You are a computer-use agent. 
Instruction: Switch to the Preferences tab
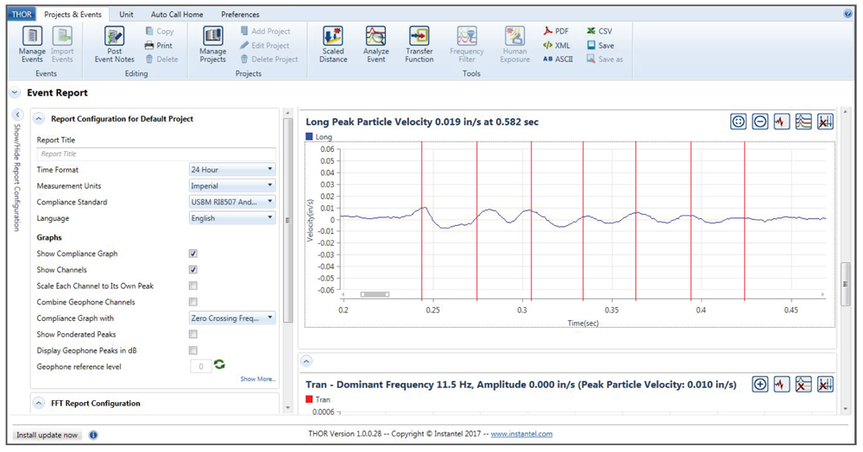coord(240,15)
